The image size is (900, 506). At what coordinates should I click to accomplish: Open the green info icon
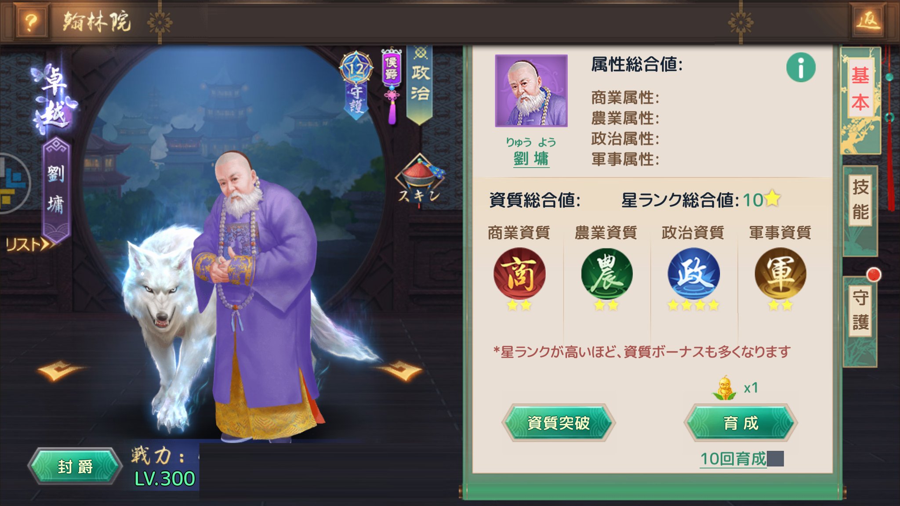point(801,68)
